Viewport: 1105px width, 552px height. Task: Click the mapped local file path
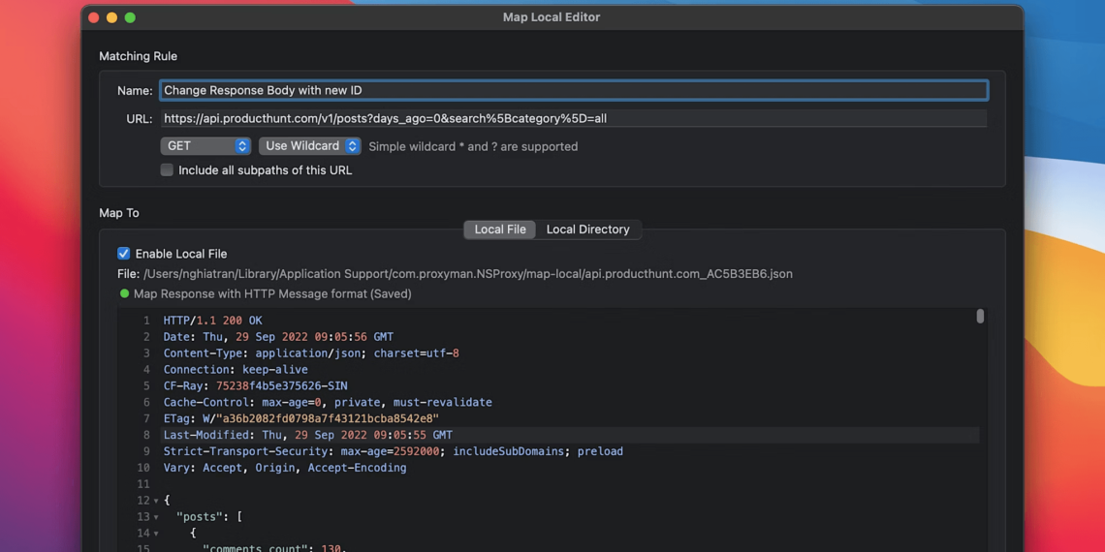[467, 274]
